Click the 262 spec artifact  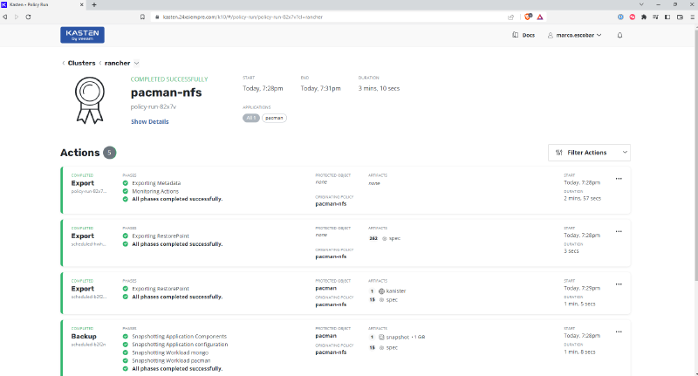pos(385,238)
